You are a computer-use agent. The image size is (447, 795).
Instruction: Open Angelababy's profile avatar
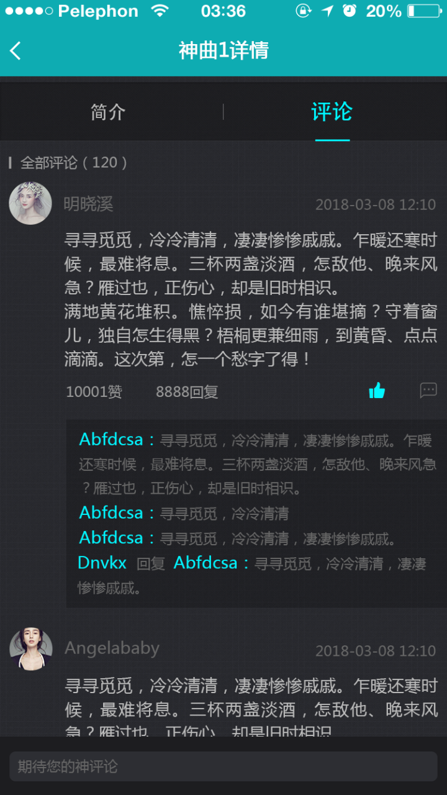pyautogui.click(x=31, y=649)
